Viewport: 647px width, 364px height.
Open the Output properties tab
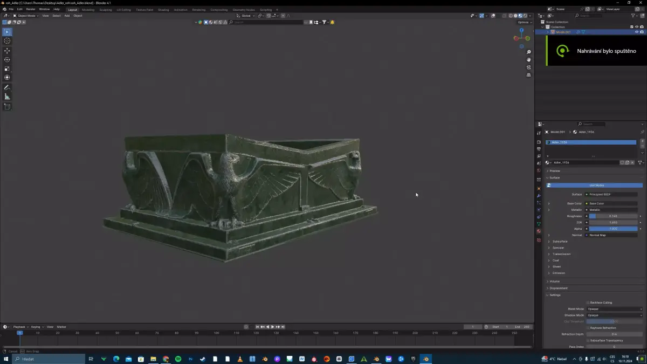(x=539, y=149)
